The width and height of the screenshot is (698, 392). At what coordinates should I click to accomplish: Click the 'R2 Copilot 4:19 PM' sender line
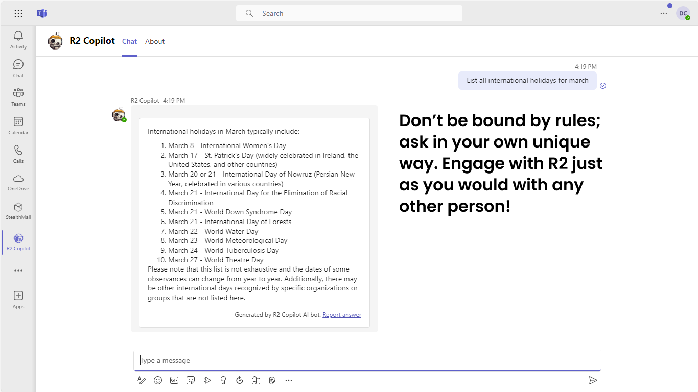pyautogui.click(x=158, y=101)
